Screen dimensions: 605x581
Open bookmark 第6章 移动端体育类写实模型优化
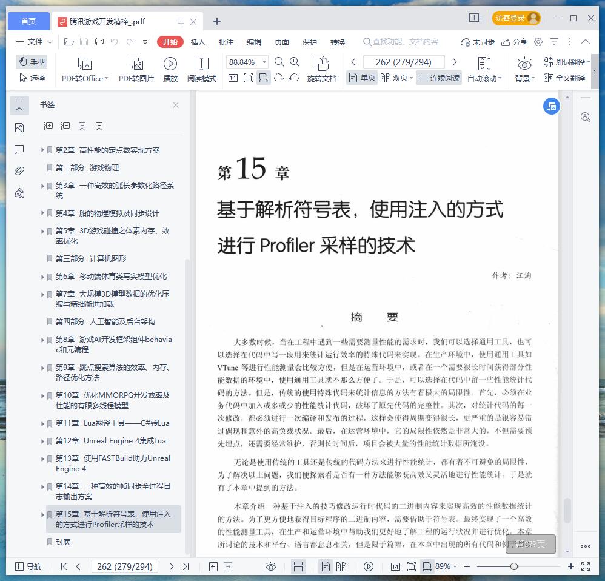tap(111, 277)
